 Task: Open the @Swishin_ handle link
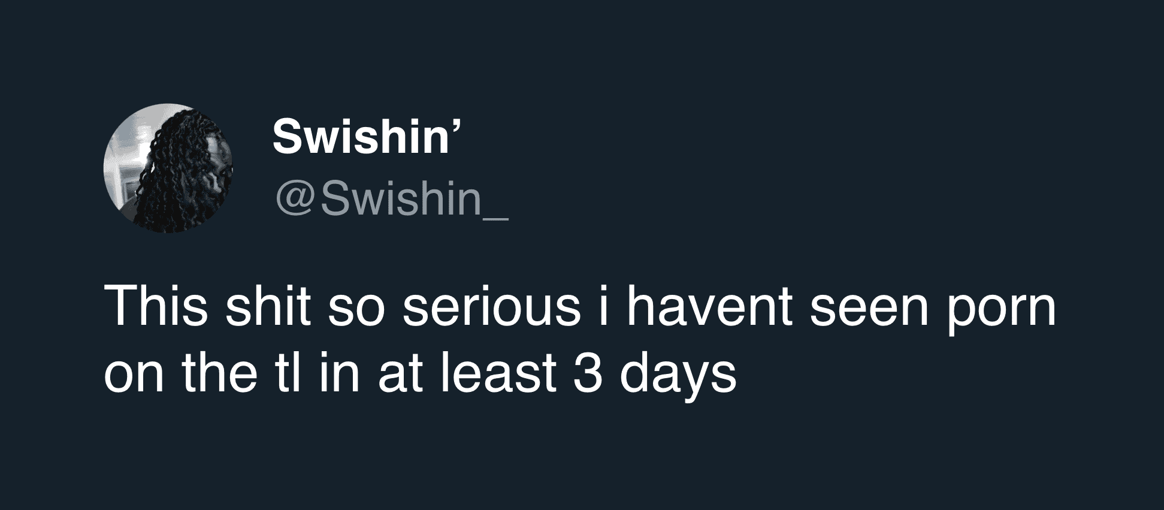(x=392, y=199)
